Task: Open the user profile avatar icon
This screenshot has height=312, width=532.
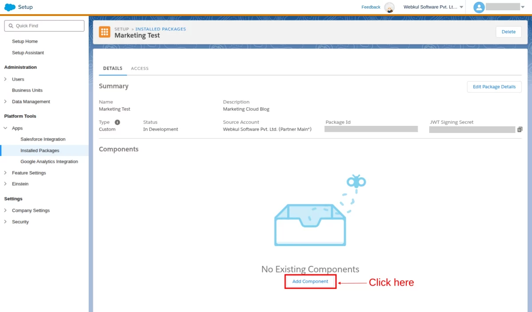Action: 479,7
